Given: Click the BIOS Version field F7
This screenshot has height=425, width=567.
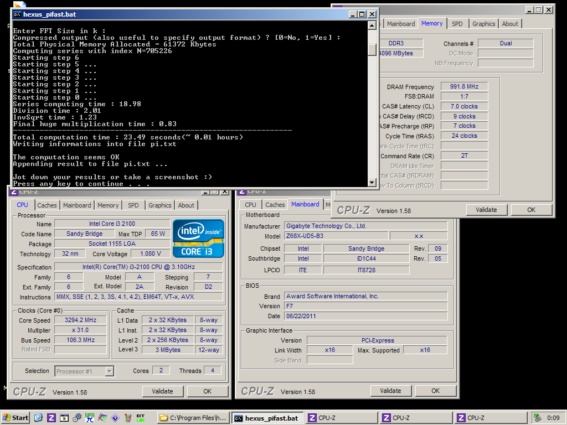Looking at the screenshot, I should (365, 306).
